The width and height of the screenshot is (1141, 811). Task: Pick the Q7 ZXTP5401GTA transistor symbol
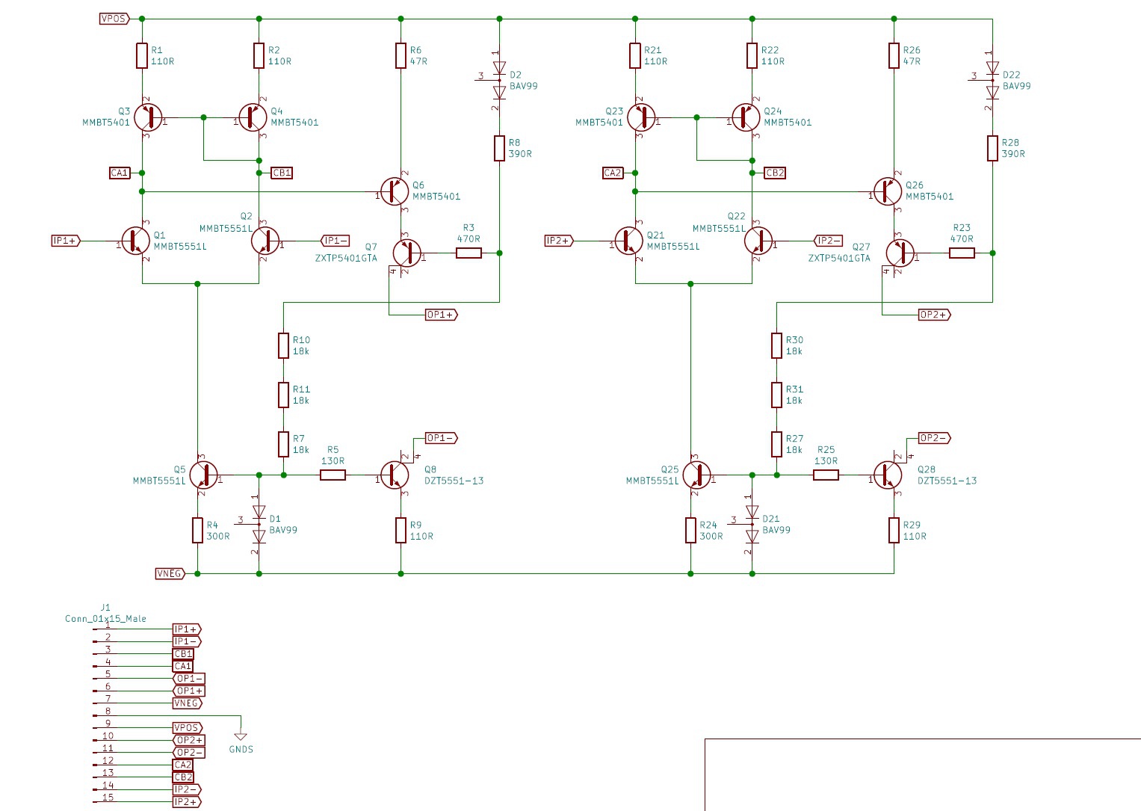pyautogui.click(x=407, y=253)
